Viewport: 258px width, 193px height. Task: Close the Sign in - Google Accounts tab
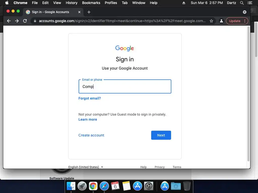pyautogui.click(x=79, y=12)
